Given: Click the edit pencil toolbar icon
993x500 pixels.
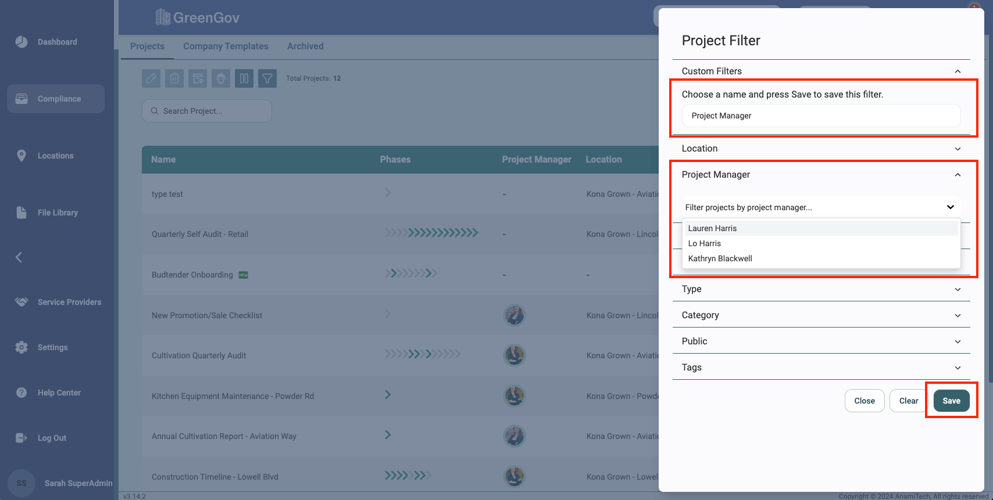Looking at the screenshot, I should 151,78.
